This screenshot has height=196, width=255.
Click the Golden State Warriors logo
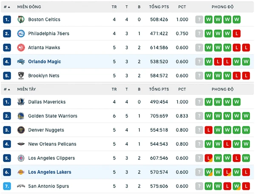(x=21, y=116)
